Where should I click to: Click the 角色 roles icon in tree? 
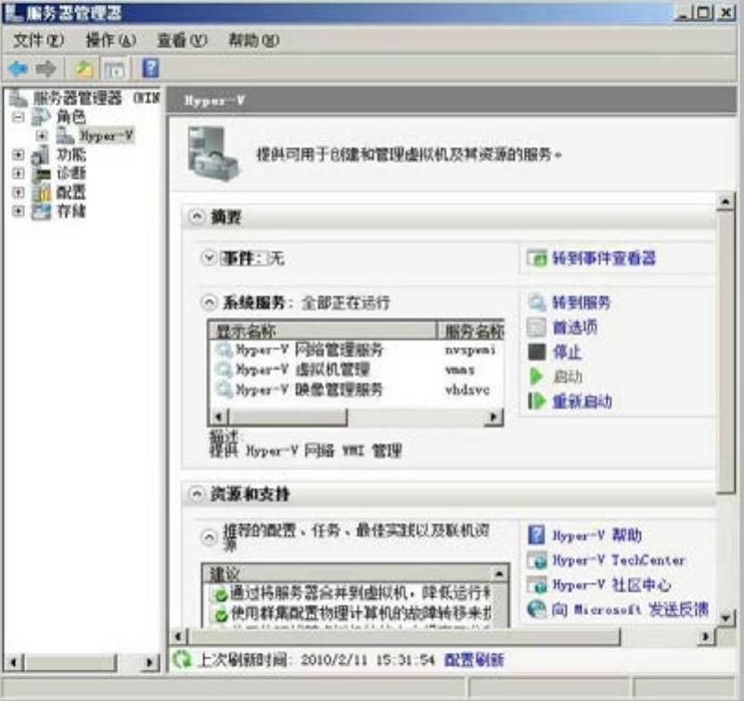point(40,117)
